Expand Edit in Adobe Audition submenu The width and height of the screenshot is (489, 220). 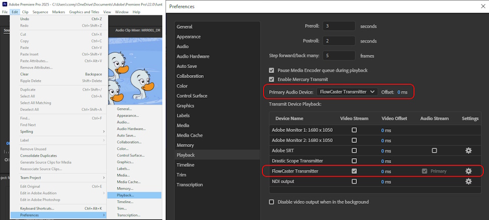coord(58,193)
